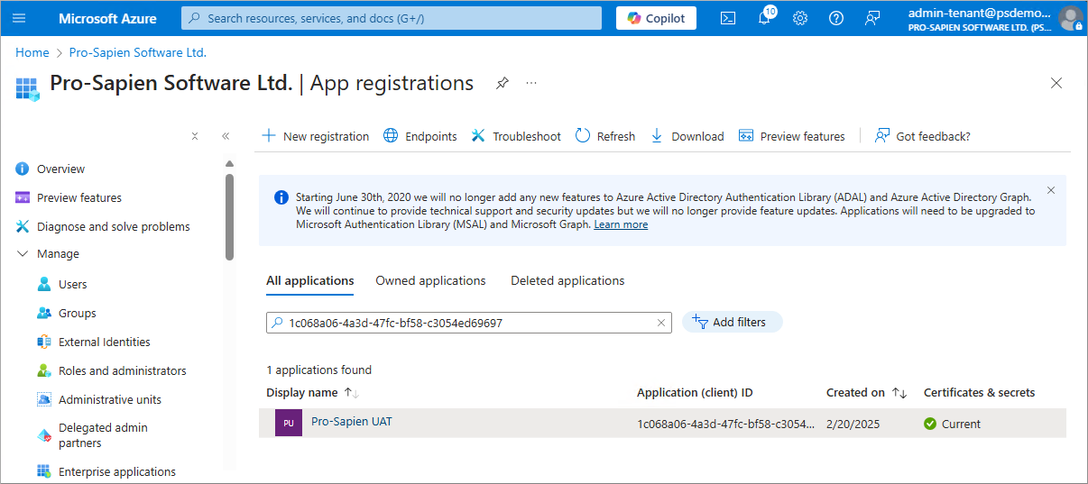Launch Cloud Shell from the top bar

728,18
